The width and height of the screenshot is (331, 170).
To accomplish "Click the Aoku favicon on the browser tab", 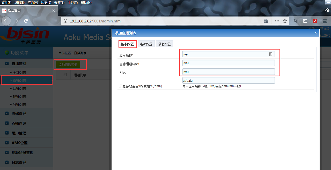I will click(4, 11).
